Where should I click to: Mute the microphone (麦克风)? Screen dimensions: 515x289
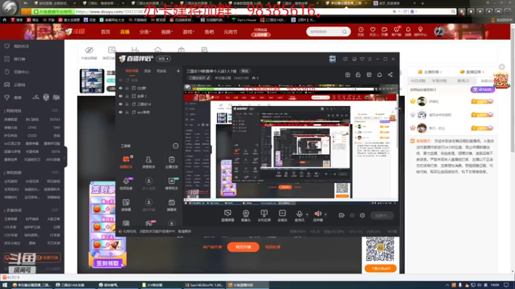[299, 216]
